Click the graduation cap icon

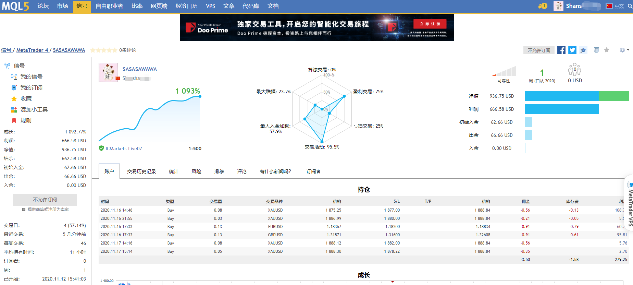[583, 50]
